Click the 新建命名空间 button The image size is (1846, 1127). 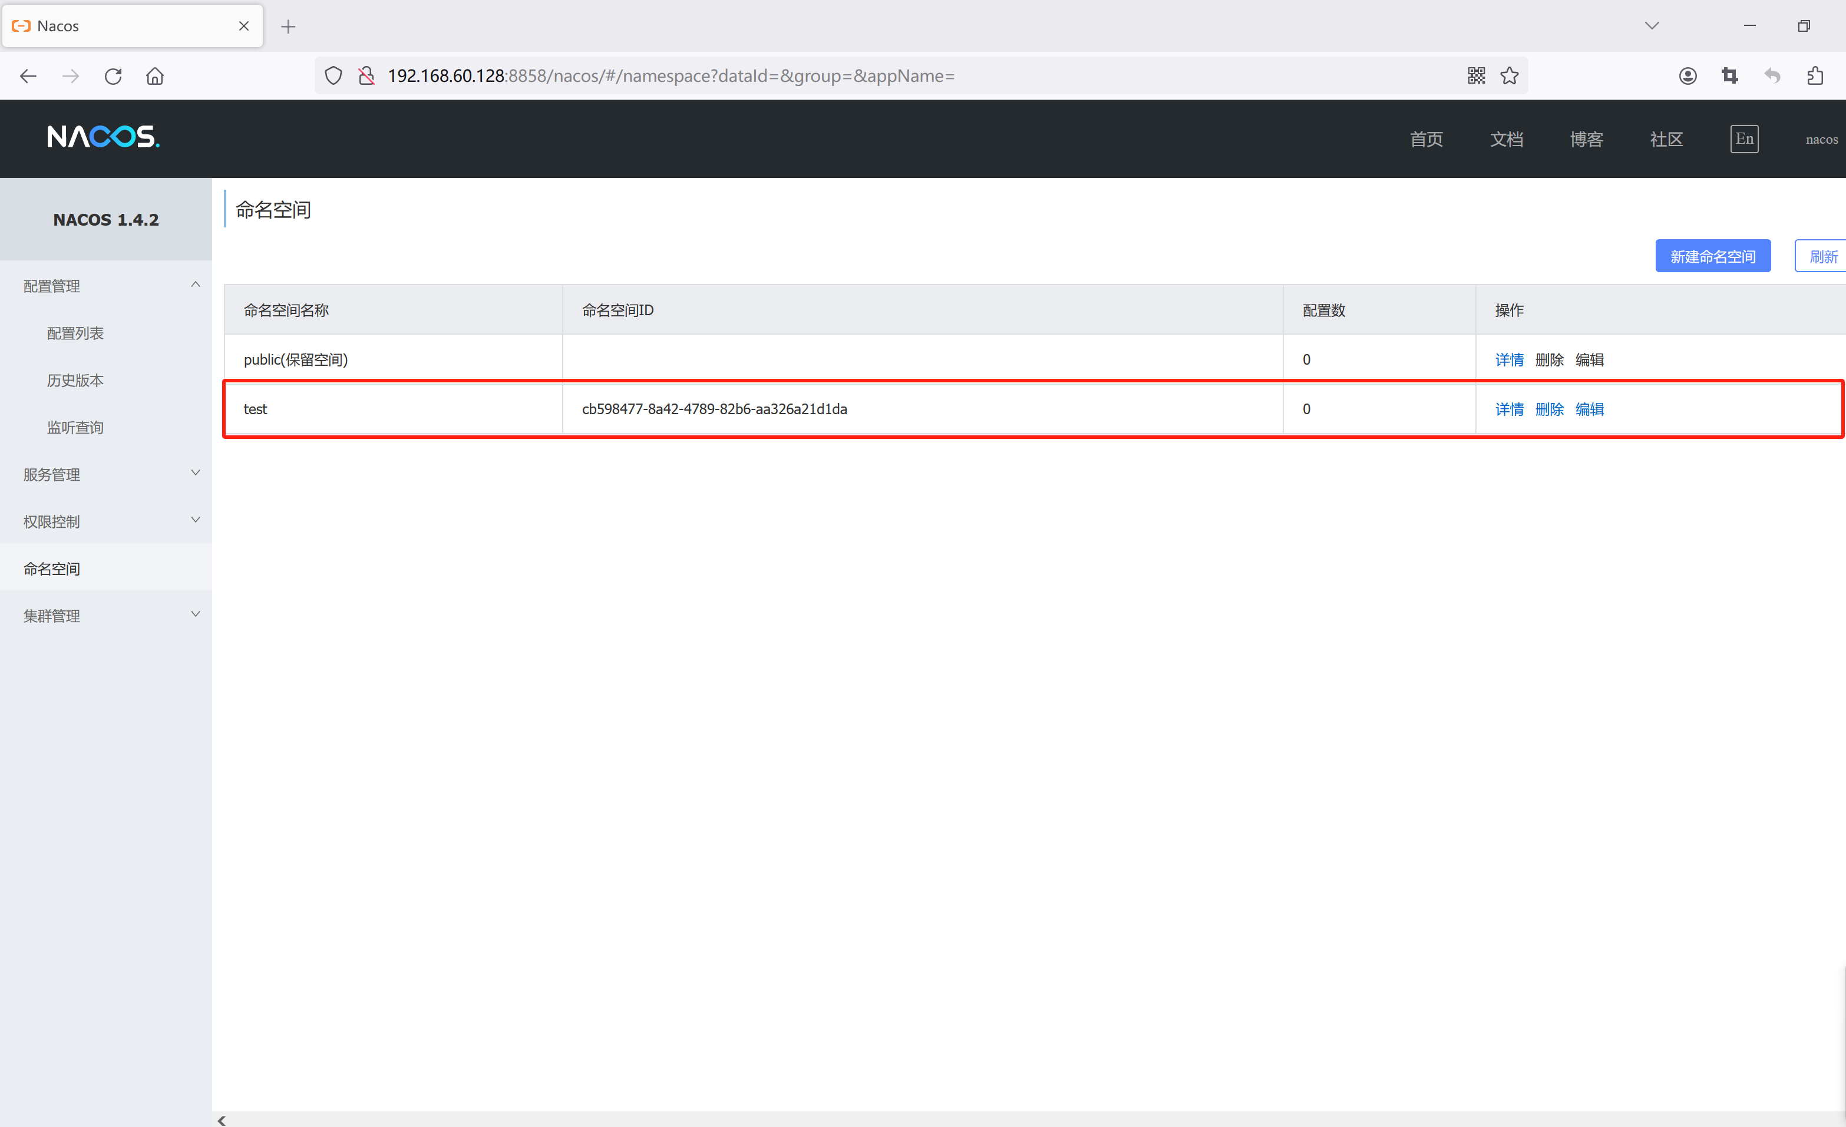(x=1713, y=257)
